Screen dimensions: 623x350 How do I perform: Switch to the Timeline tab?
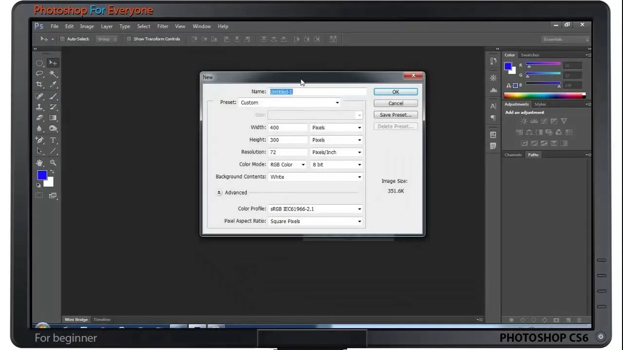coord(102,319)
